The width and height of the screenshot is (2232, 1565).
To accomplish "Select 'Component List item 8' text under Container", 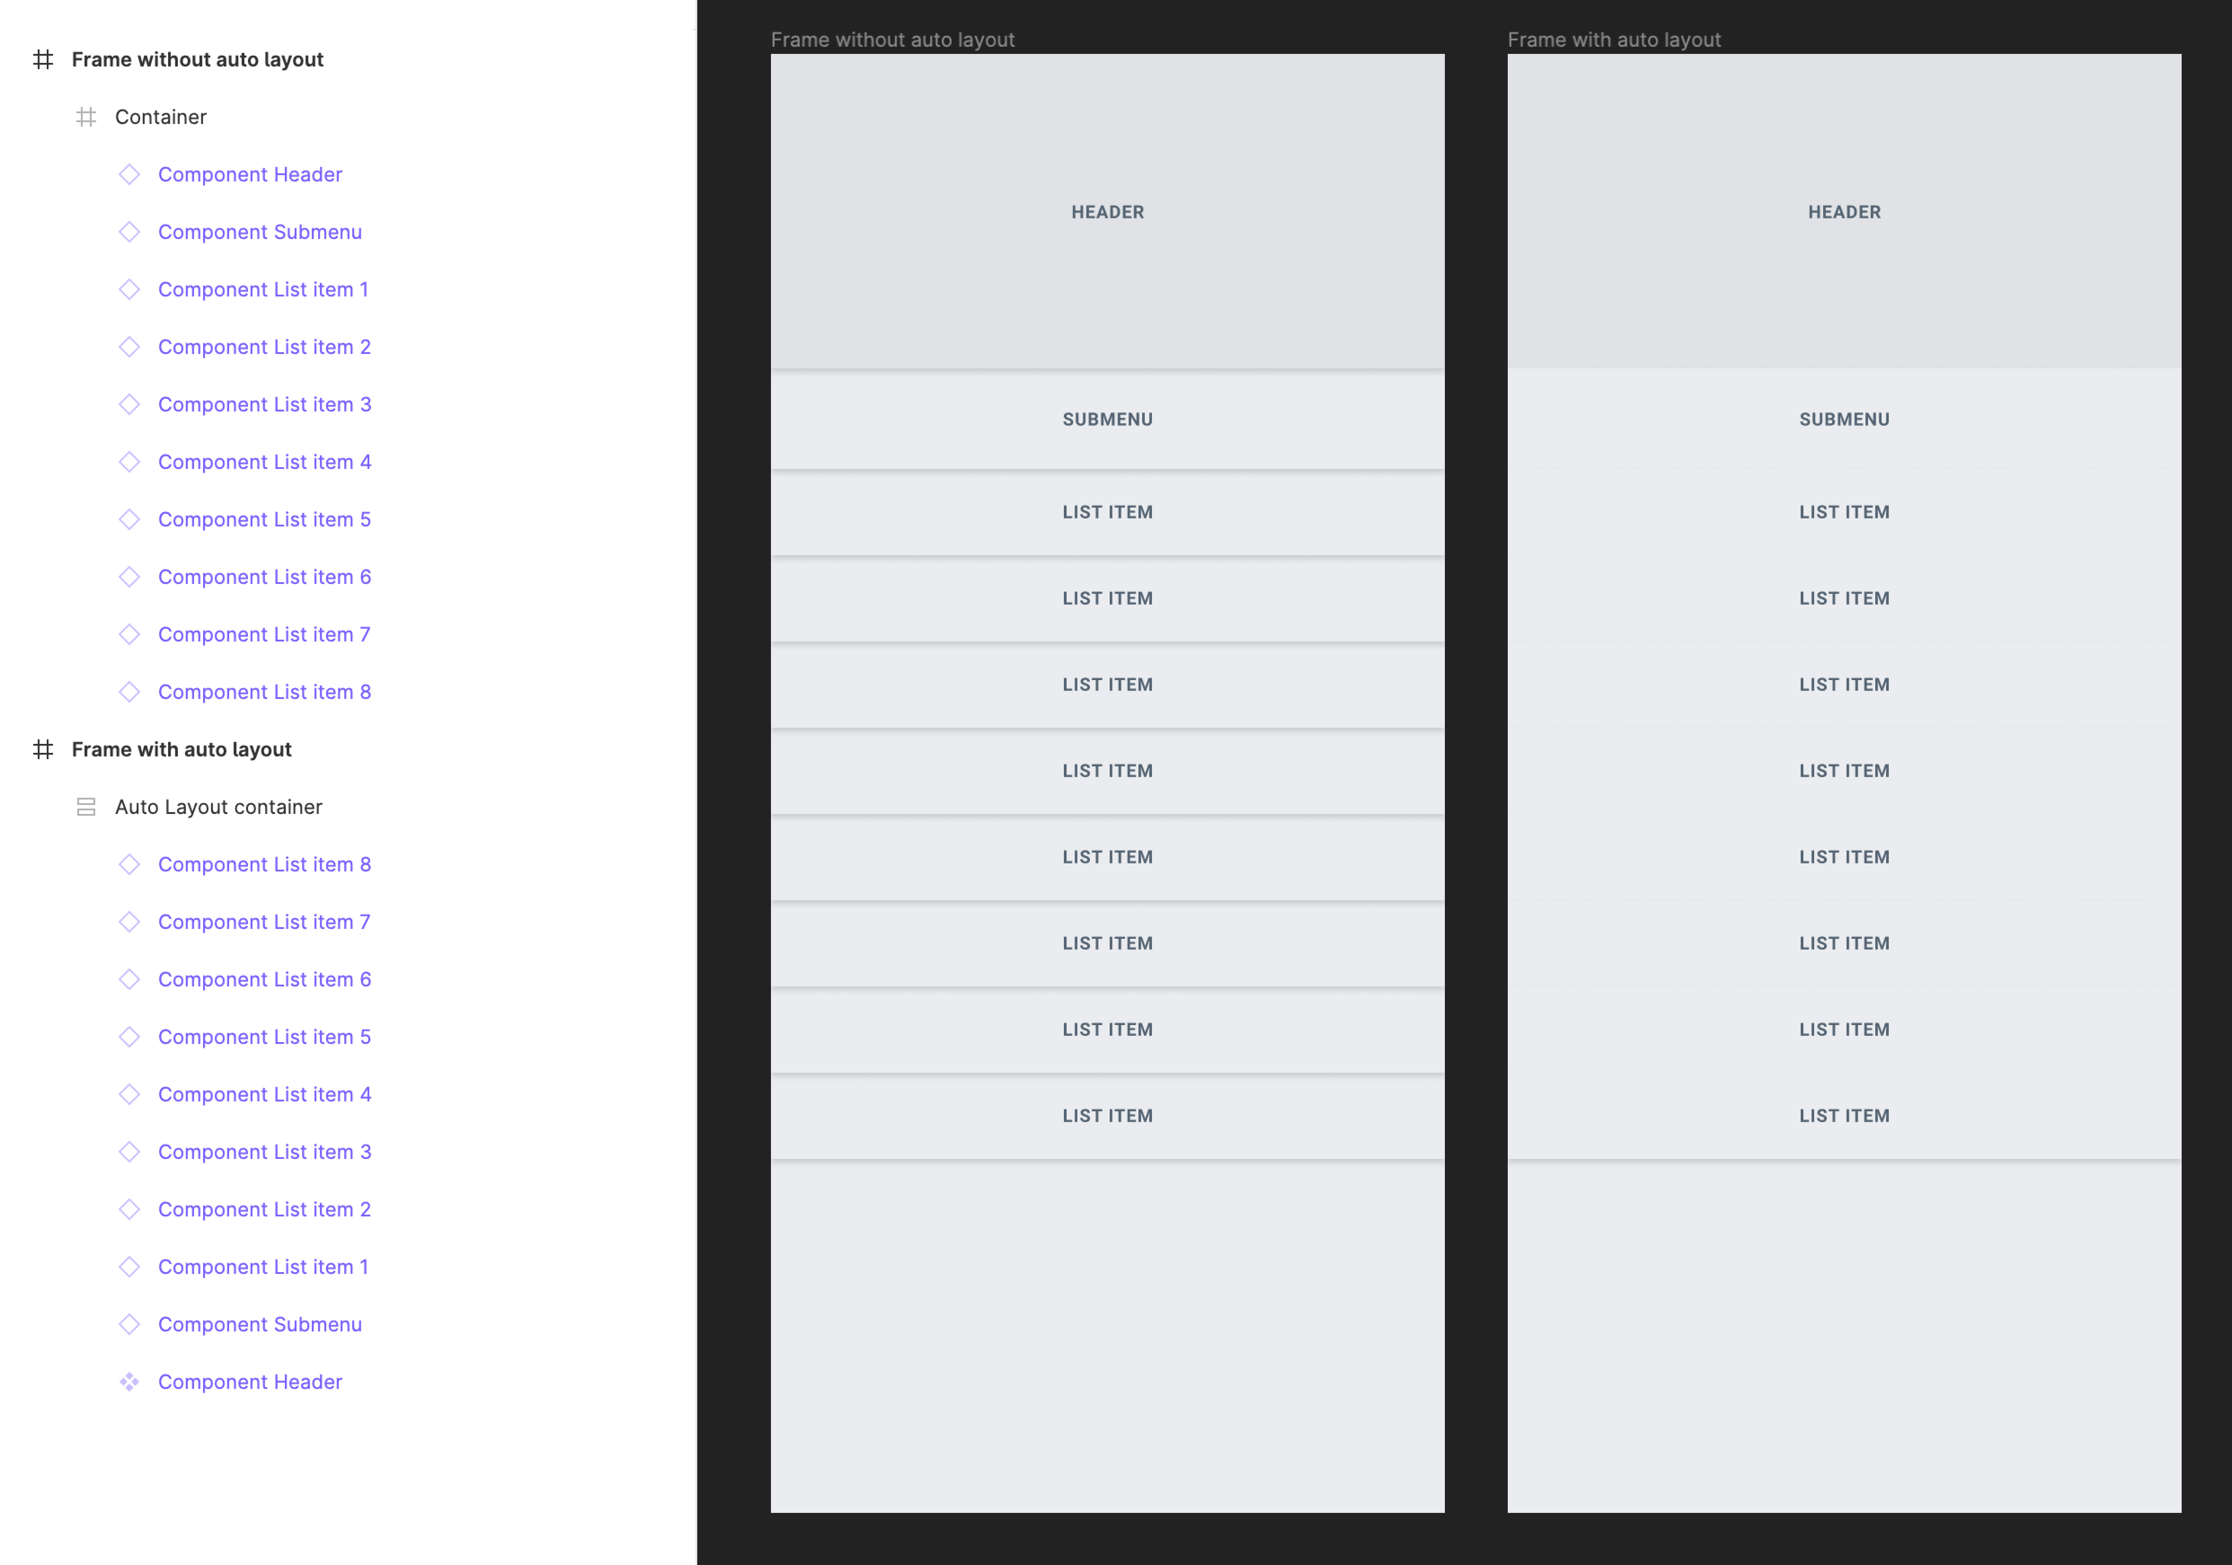I will coord(265,692).
